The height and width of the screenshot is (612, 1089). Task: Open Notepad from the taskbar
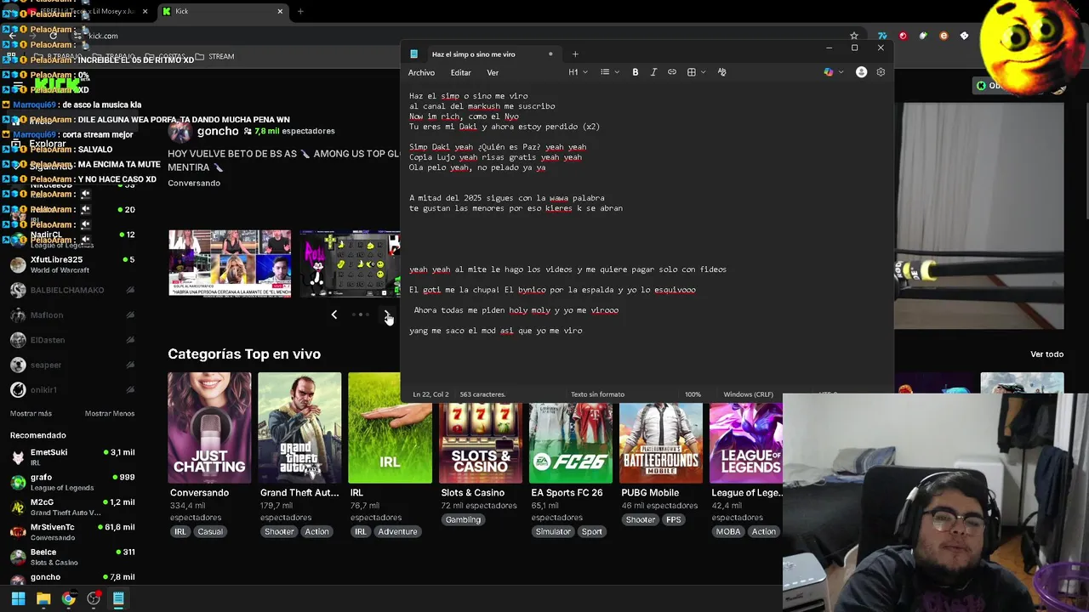pos(118,598)
